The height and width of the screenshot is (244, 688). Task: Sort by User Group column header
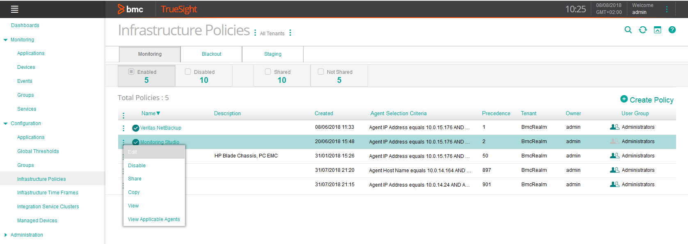635,114
